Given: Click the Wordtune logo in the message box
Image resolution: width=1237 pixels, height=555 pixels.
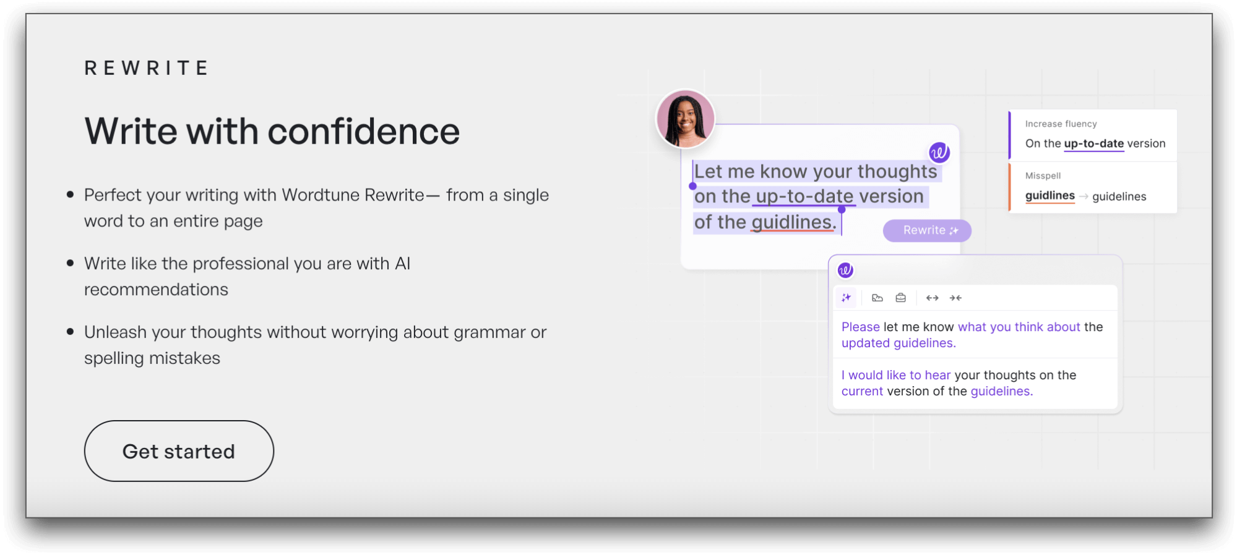Looking at the screenshot, I should coord(939,152).
